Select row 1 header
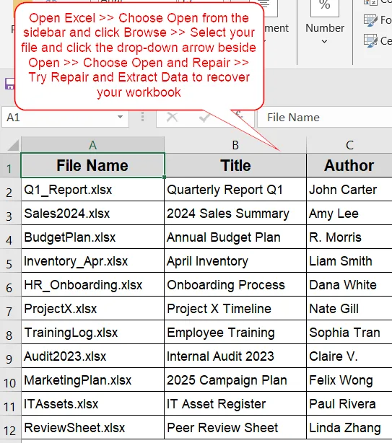Screen dimensions: 392x443 (10, 165)
